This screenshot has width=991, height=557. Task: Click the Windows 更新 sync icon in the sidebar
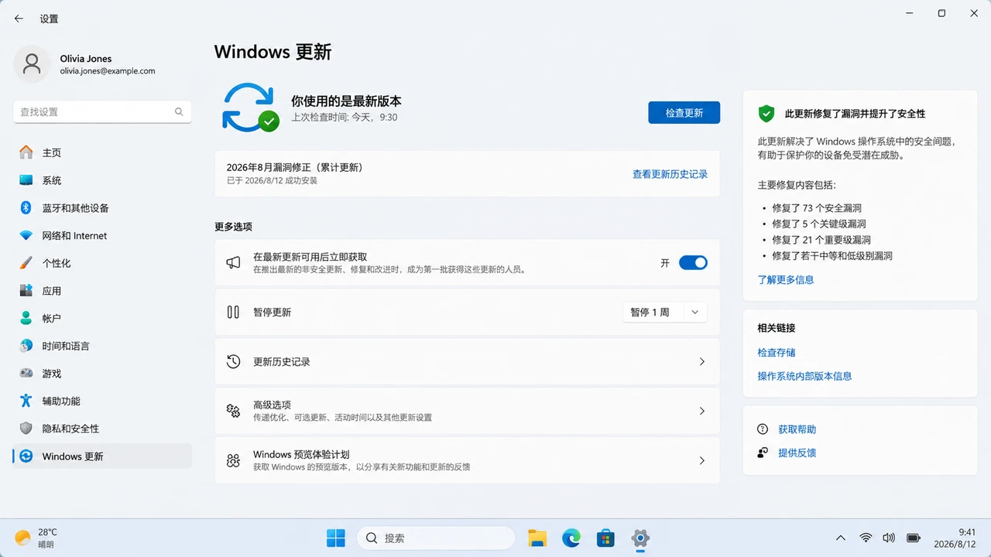[26, 456]
